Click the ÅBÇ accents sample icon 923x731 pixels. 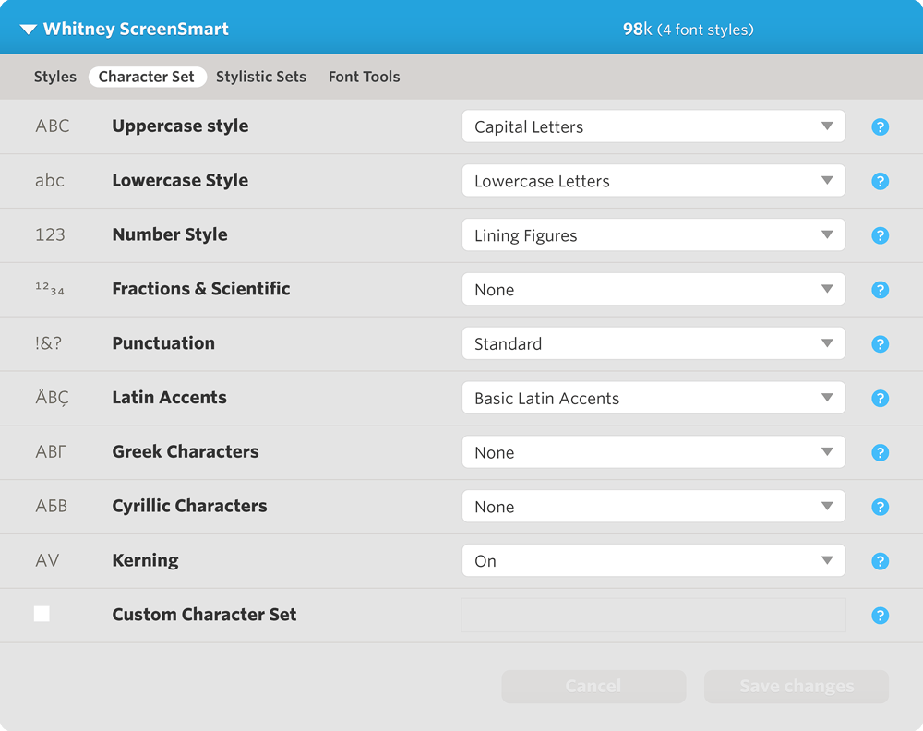[52, 397]
